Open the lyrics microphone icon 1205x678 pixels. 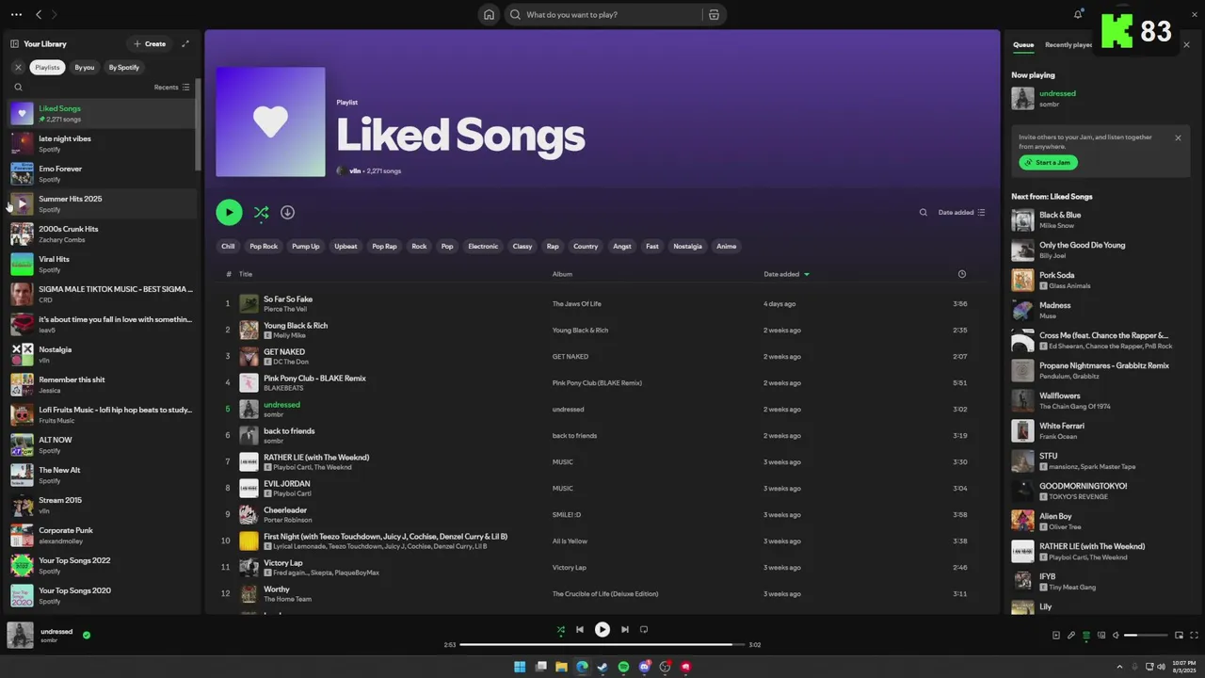click(x=1070, y=636)
